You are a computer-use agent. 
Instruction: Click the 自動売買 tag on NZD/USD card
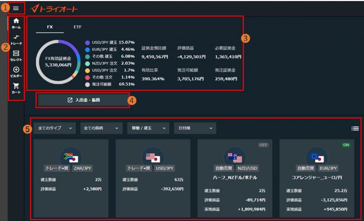[223, 168]
